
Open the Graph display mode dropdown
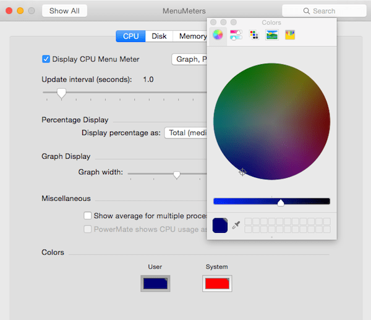[189, 59]
